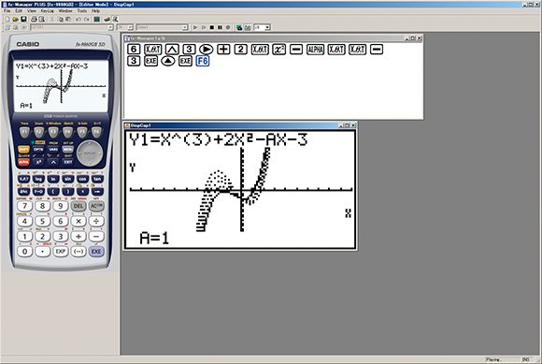Click the Save disk icon in toolbar
This screenshot has height=364, width=542.
[x=23, y=20]
